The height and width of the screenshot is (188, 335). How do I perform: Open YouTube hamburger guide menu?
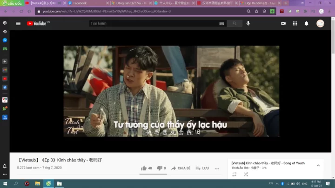point(18,24)
